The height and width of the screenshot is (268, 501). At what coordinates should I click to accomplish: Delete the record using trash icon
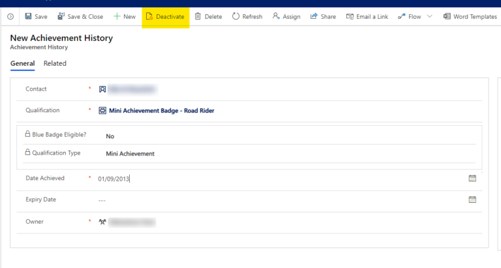[208, 16]
